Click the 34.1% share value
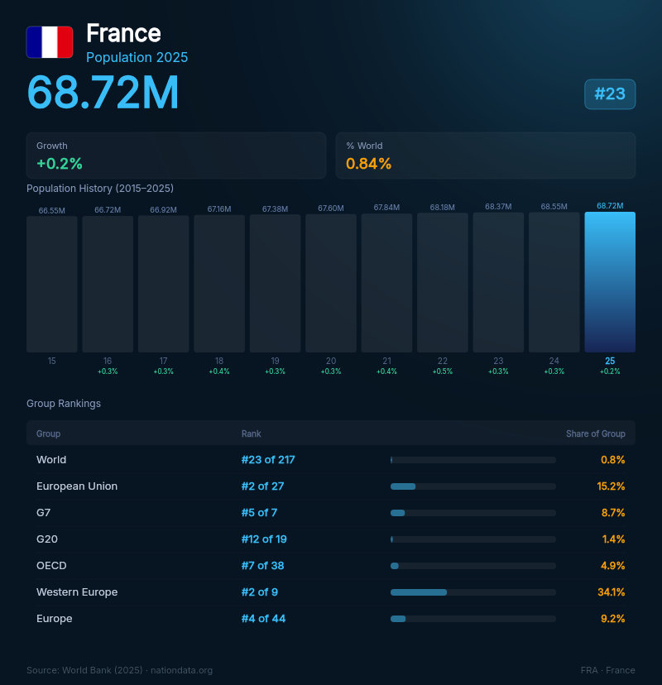 612,592
